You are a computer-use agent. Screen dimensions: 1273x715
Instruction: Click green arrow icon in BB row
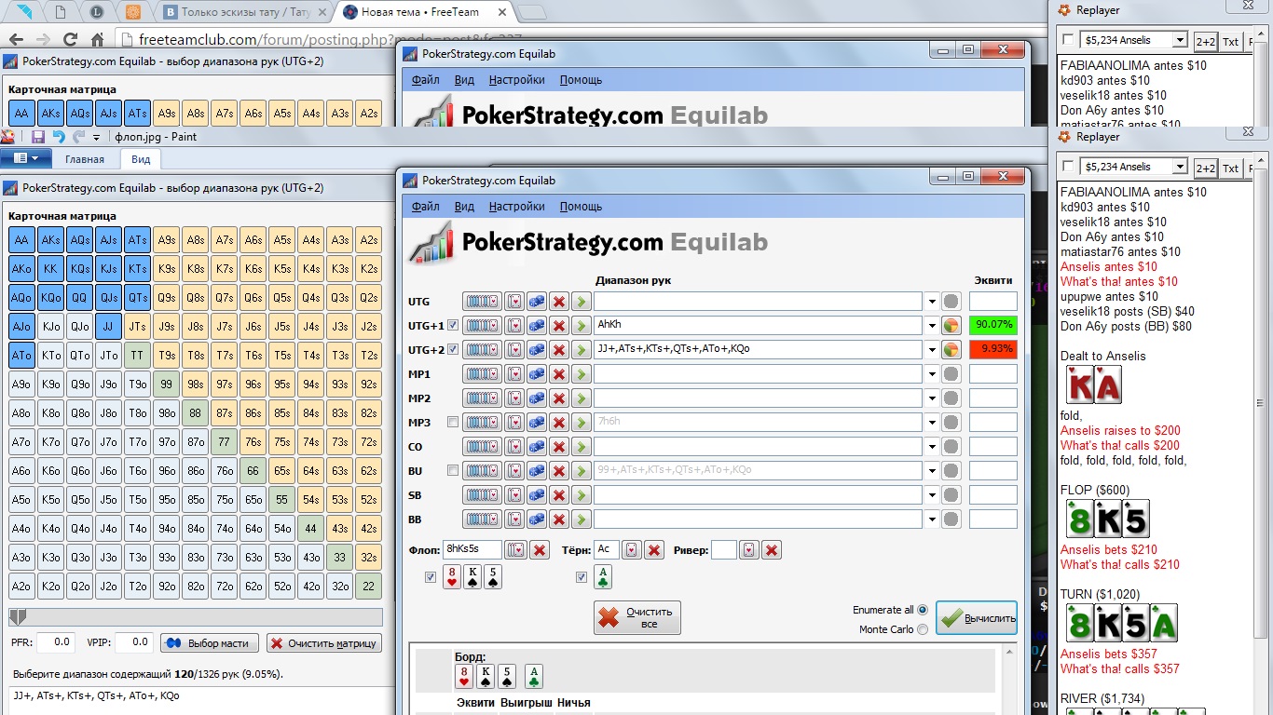click(x=582, y=519)
